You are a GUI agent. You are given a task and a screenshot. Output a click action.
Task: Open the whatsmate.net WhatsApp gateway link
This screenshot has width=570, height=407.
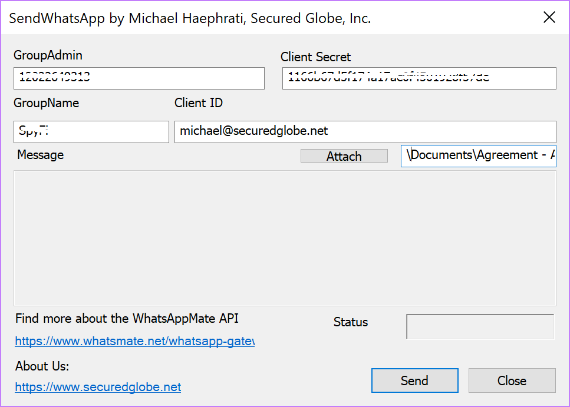pos(134,341)
